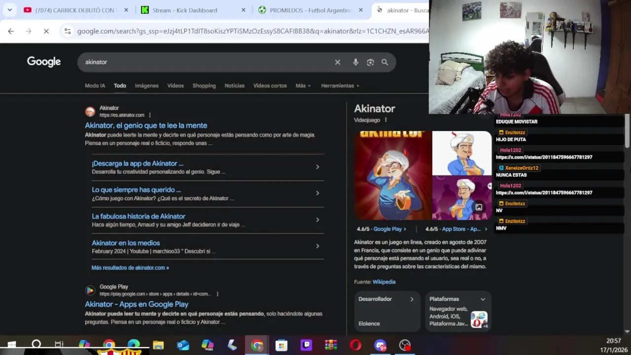Open more images icon on purple thumbnail
Screen dimensions: 631x355
tap(479, 208)
